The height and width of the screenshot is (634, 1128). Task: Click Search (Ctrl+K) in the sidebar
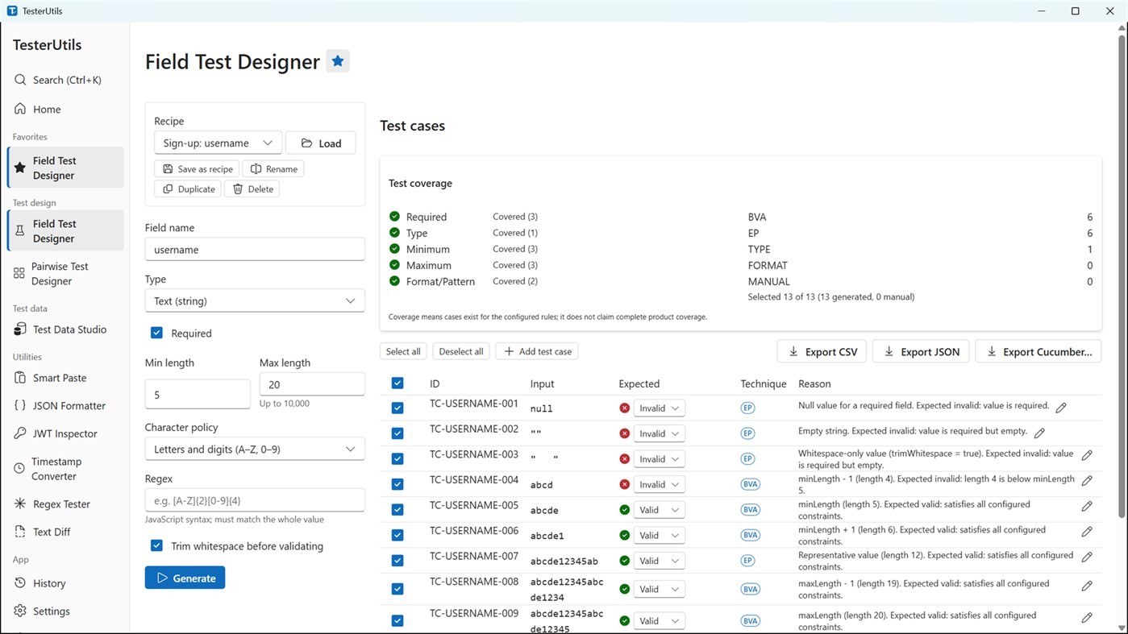[x=67, y=80]
